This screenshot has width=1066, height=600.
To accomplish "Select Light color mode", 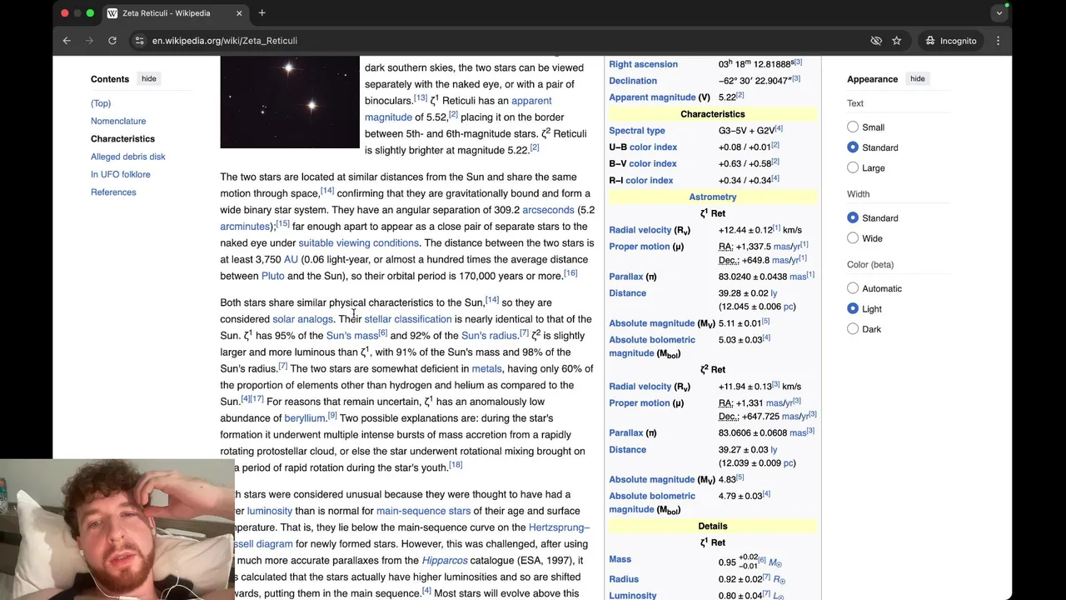I will pyautogui.click(x=853, y=308).
